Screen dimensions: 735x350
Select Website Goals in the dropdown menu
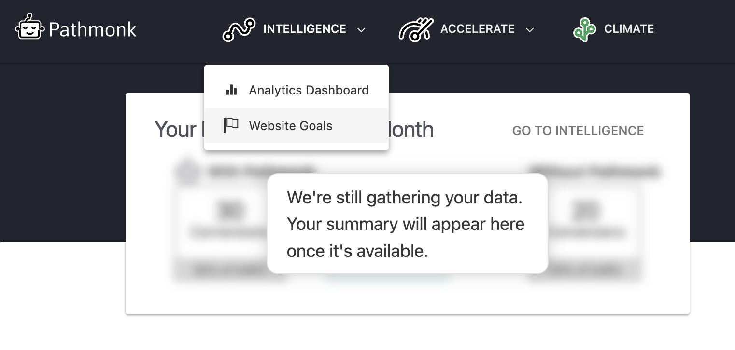(290, 126)
